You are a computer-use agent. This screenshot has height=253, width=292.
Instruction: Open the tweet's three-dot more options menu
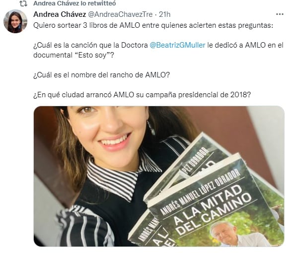(x=280, y=14)
